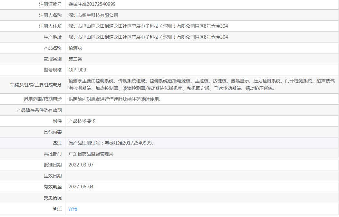Screen dimensions: 339x217
Task: Select the remark 原产品注册证号：粤械注准20172540999
Action: click(x=111, y=143)
